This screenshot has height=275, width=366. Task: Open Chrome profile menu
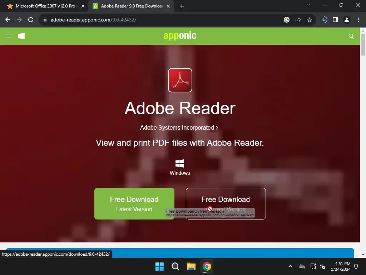tap(347, 20)
